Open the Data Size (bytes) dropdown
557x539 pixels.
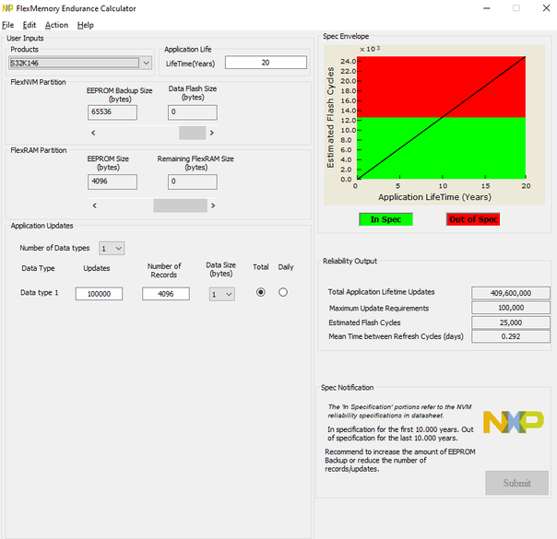tap(222, 294)
